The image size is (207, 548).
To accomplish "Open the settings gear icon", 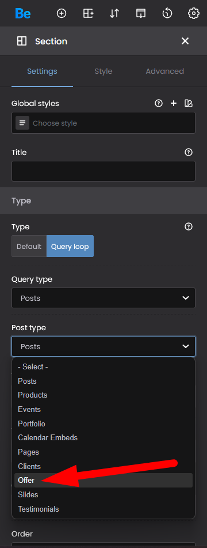I will coord(193,13).
